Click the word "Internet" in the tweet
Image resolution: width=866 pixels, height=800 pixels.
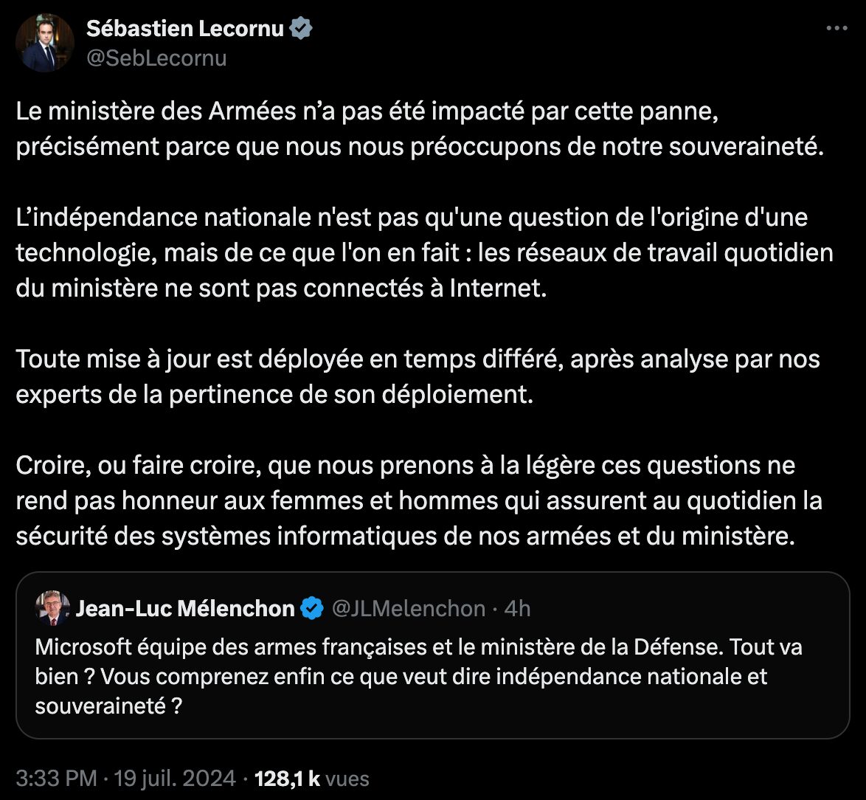498,288
